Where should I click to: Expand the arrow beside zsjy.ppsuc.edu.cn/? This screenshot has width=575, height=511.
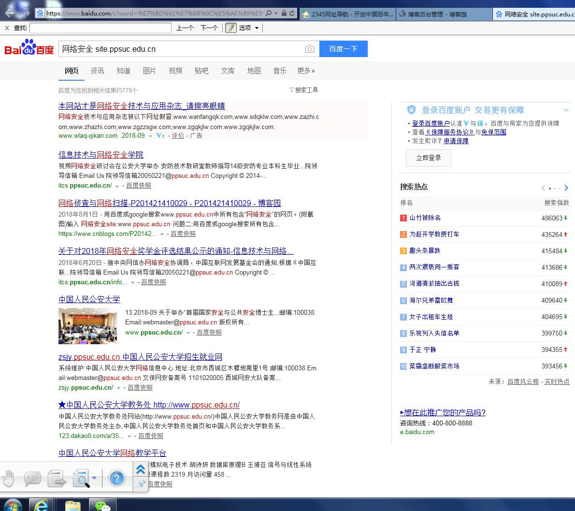118,388
